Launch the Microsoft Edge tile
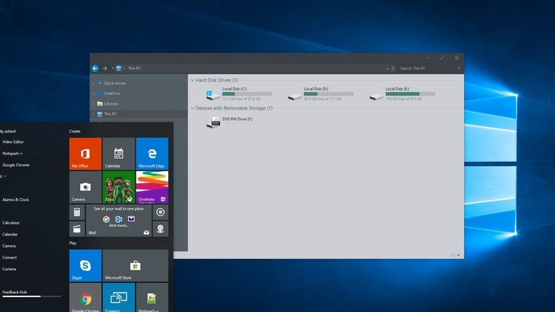555x312 pixels. click(x=152, y=153)
